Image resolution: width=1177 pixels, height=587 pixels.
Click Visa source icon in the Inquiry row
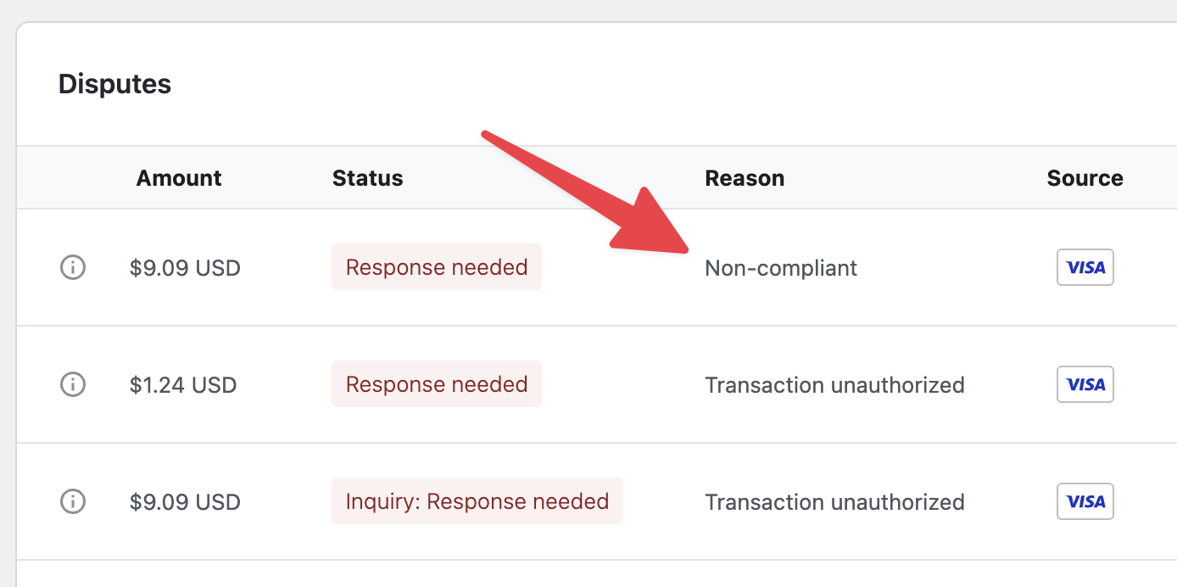(1085, 501)
